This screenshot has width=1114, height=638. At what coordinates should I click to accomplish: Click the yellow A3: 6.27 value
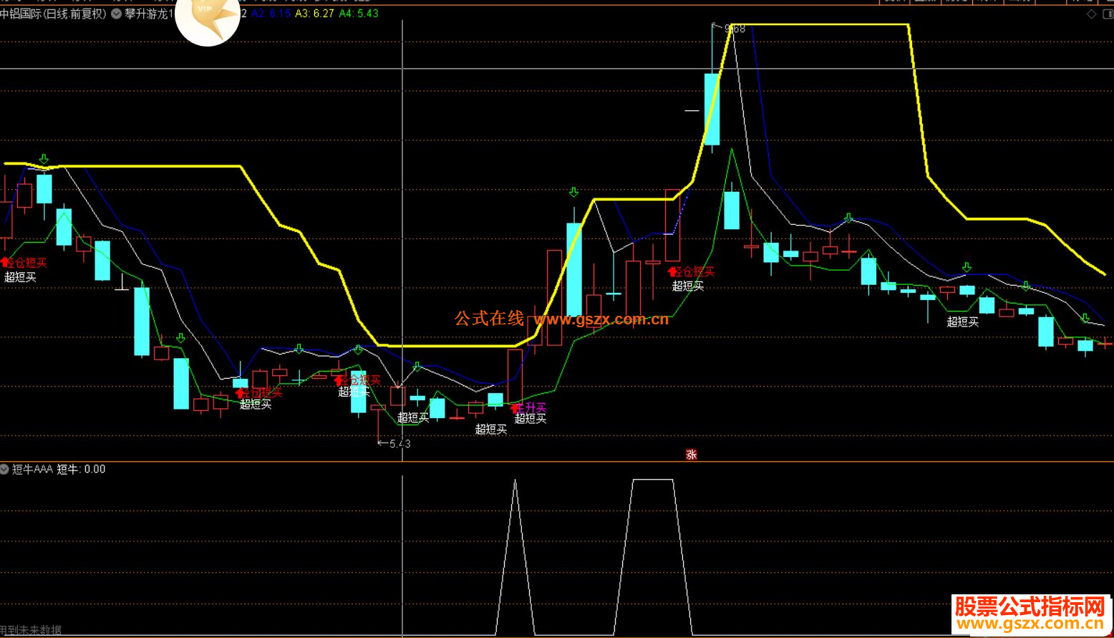click(x=315, y=14)
